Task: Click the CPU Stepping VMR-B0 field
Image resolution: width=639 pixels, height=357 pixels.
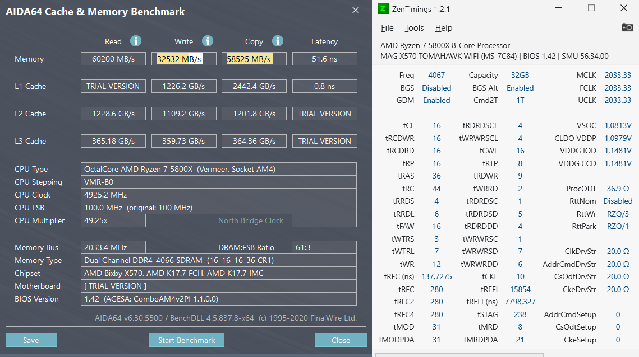Action: tap(218, 182)
